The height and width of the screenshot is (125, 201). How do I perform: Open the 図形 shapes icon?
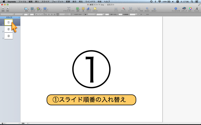tap(78, 9)
